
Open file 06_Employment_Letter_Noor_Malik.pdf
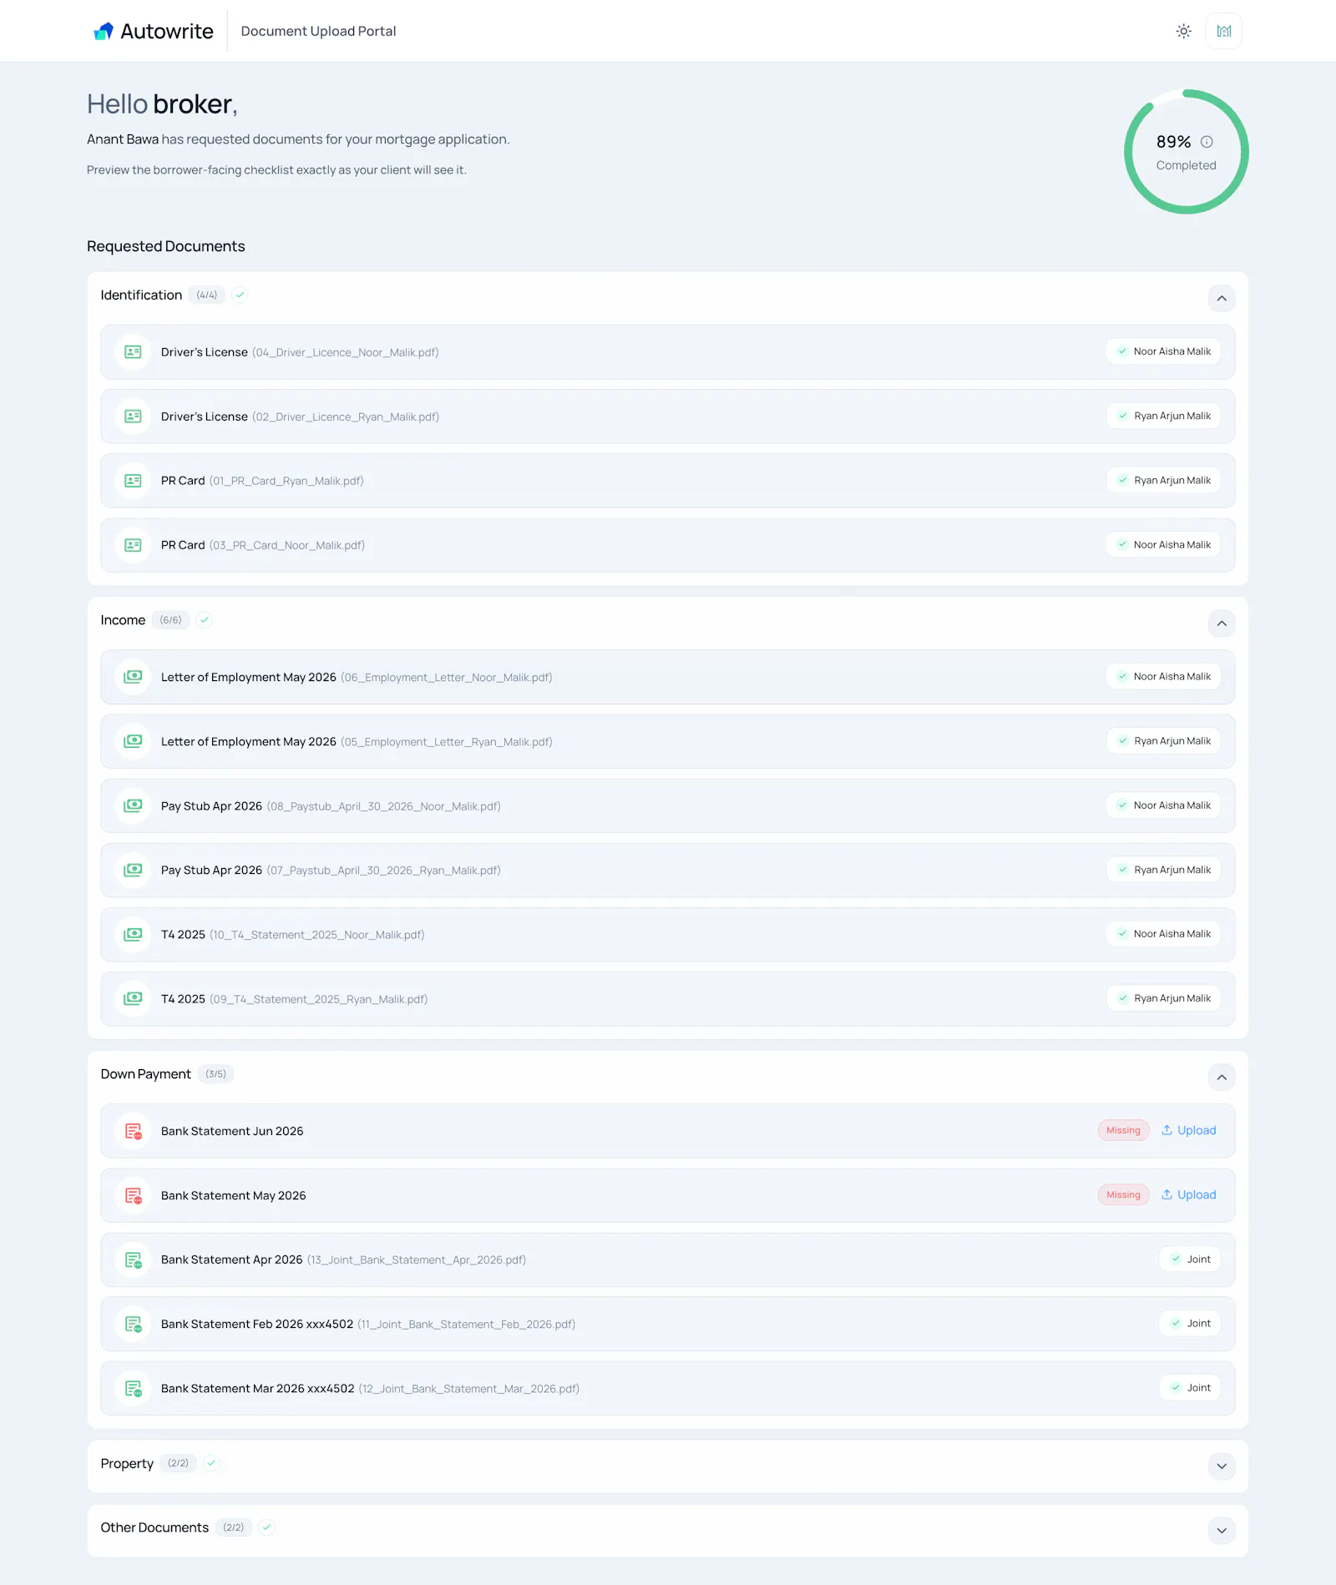pyautogui.click(x=447, y=677)
